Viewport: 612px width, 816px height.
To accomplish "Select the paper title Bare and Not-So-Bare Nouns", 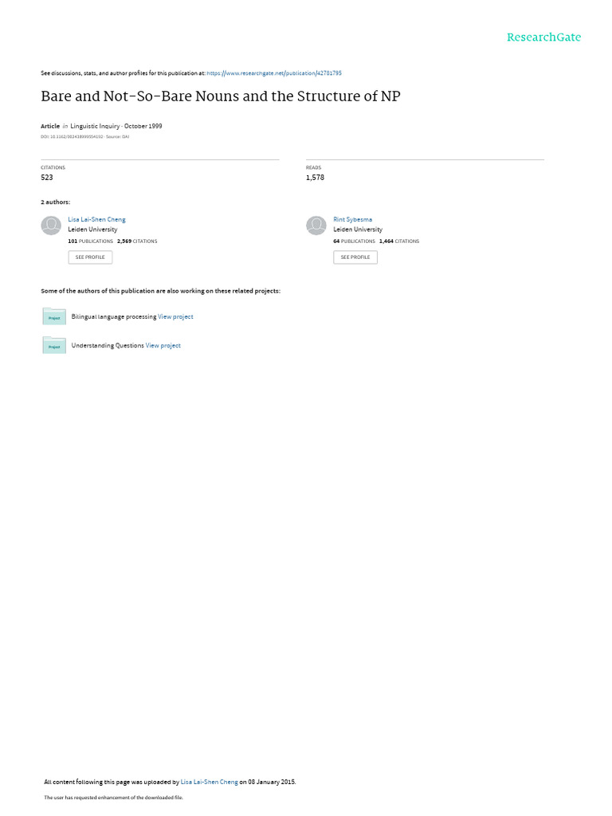I will pos(221,96).
